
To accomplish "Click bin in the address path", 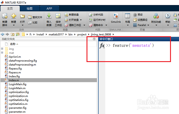I will (x=70, y=34).
